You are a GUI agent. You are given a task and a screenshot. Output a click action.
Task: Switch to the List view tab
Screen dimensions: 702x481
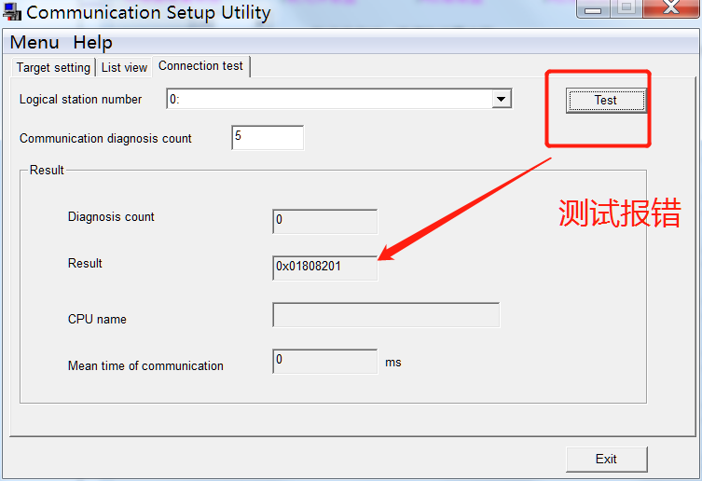pos(124,68)
